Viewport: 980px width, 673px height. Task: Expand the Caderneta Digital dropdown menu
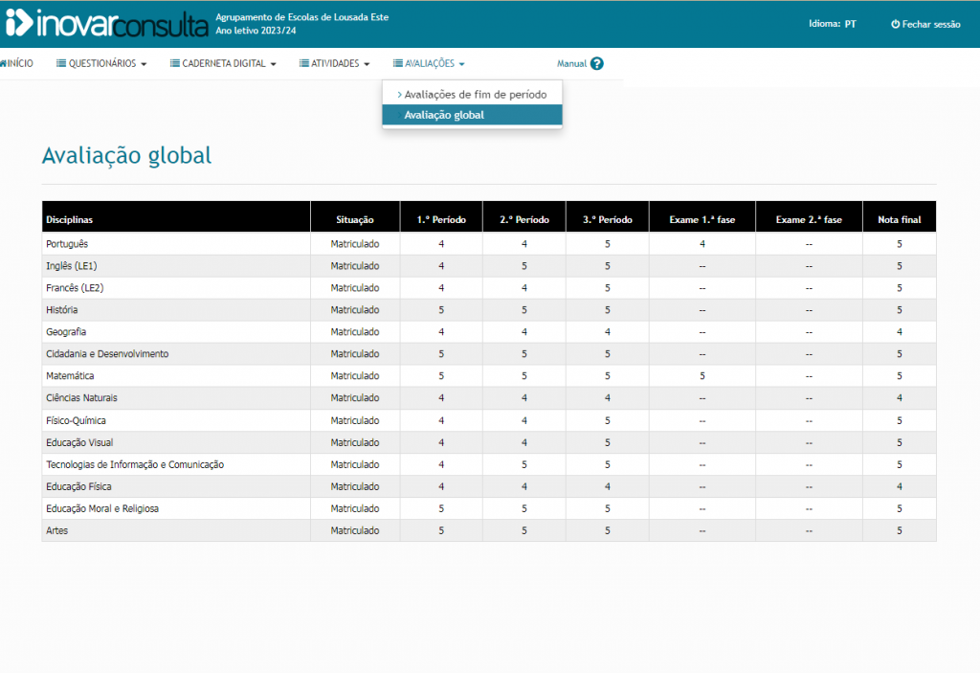coord(223,63)
